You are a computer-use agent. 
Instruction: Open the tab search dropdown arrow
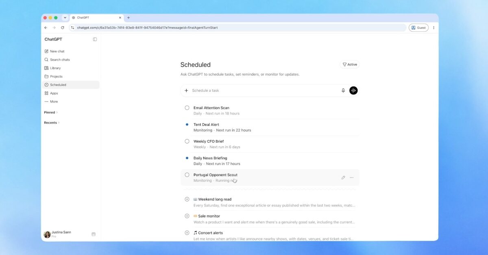point(65,18)
